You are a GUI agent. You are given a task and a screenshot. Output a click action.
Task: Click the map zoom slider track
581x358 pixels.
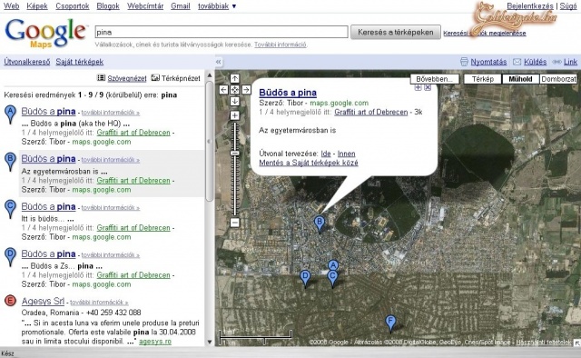(x=234, y=169)
